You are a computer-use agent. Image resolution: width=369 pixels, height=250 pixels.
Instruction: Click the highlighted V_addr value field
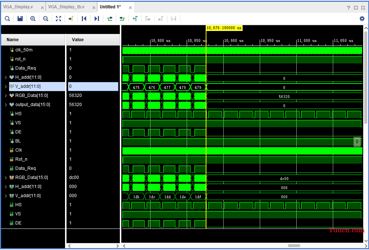[x=93, y=86]
